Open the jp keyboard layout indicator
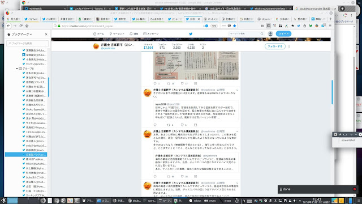The width and height of the screenshot is (362, 204). (x=243, y=201)
